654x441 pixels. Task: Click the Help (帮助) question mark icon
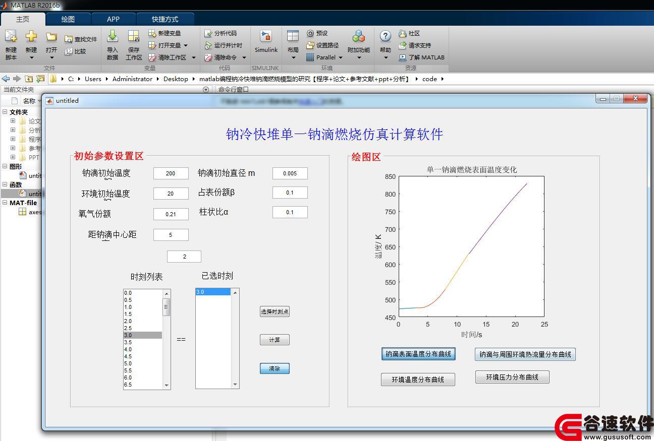click(385, 36)
